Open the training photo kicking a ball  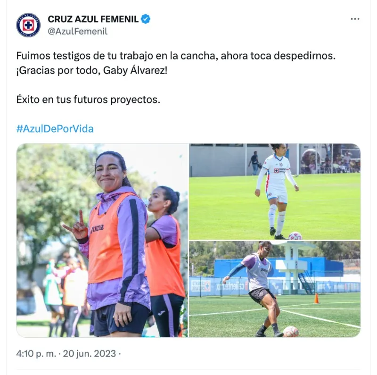click(x=275, y=289)
